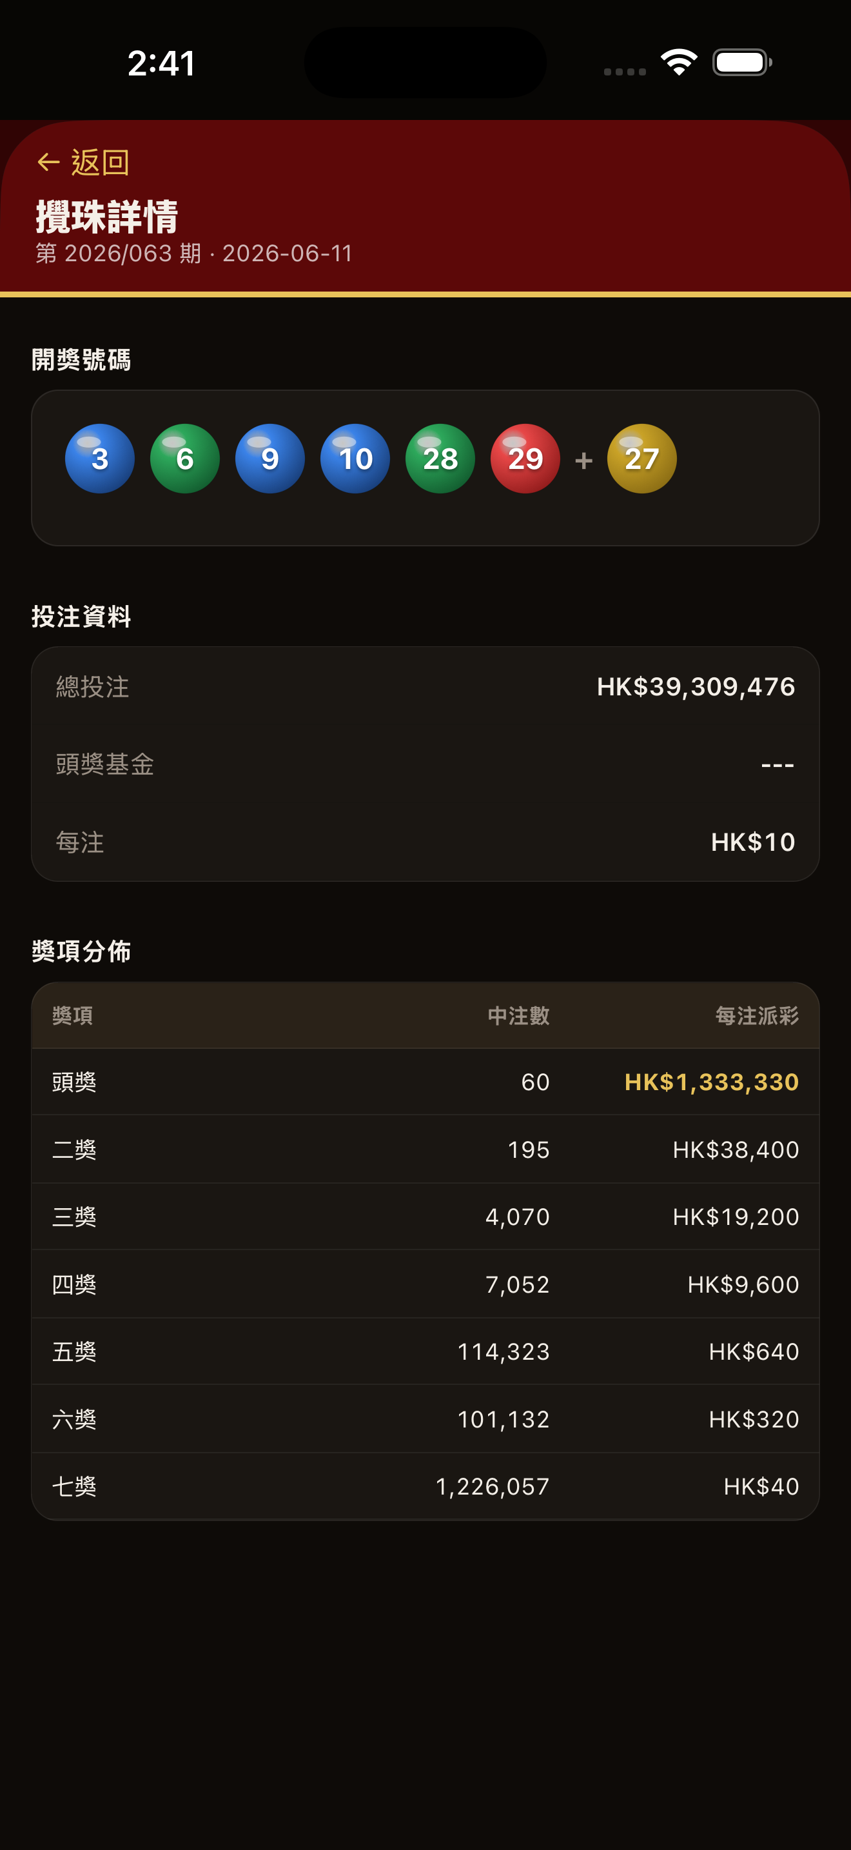Select the 頭獎 prize row

(x=425, y=1082)
